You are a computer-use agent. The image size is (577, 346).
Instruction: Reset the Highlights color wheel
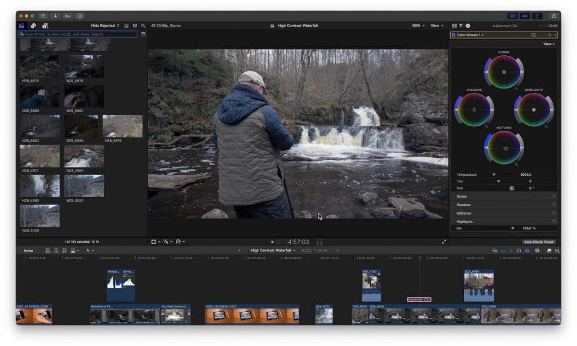coord(546,126)
